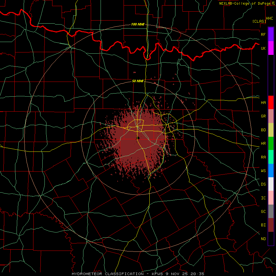Click the "BD" legend label

tap(263, 130)
